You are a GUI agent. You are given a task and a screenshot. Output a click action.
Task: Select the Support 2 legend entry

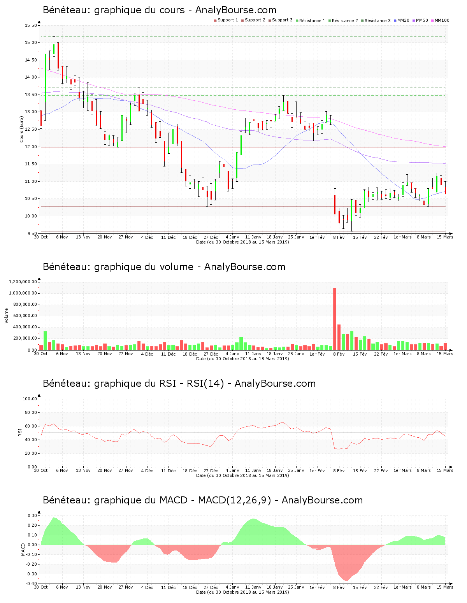point(253,20)
